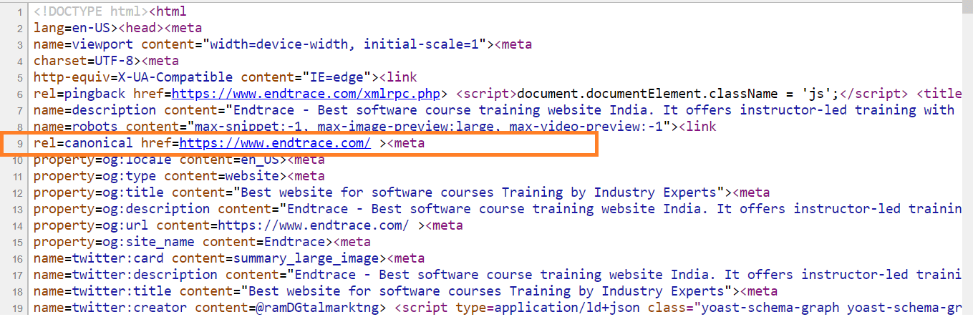This screenshot has width=978, height=332.
Task: Click 'name=twitter:description' text on line 17
Action: (x=125, y=275)
